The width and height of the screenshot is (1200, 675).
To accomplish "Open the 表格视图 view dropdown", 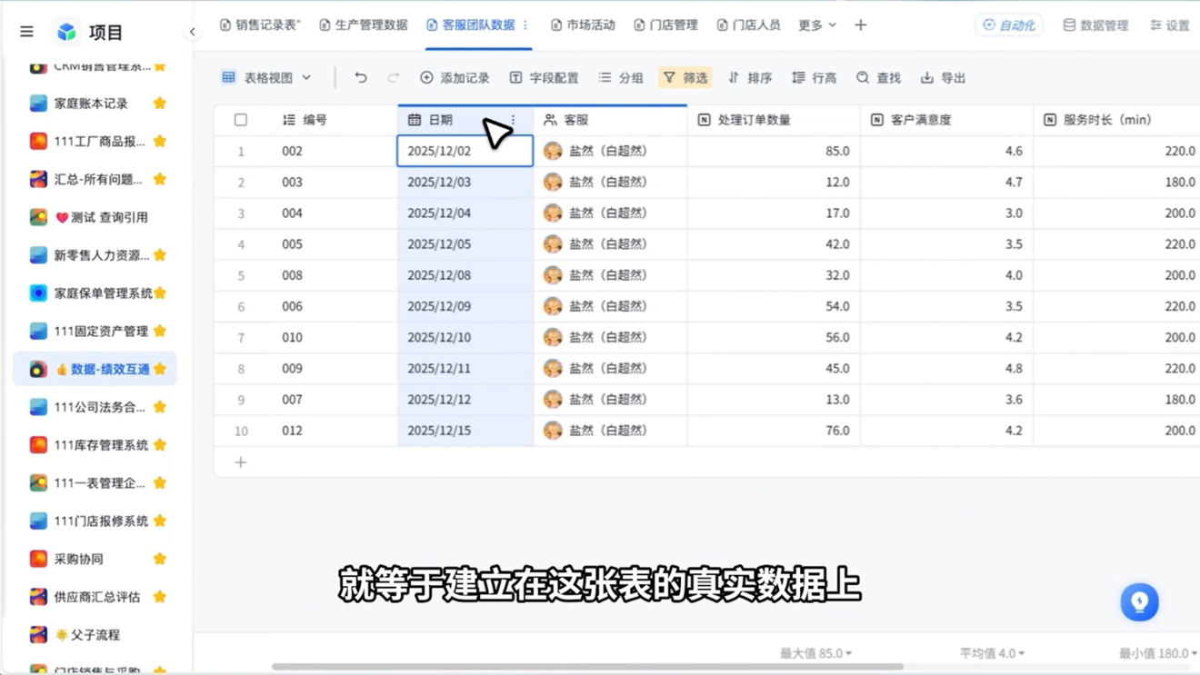I will pos(266,78).
